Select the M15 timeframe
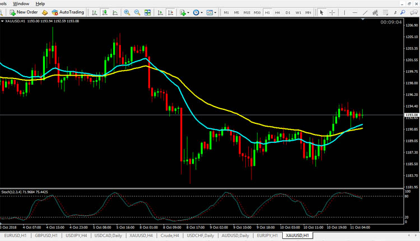The height and width of the screenshot is (241, 420). 247,12
